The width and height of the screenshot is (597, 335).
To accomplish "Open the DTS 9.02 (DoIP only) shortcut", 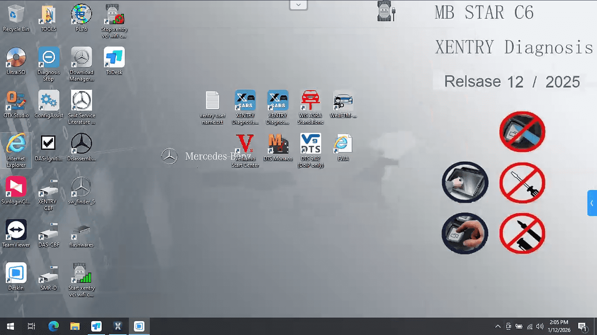I will (x=310, y=145).
